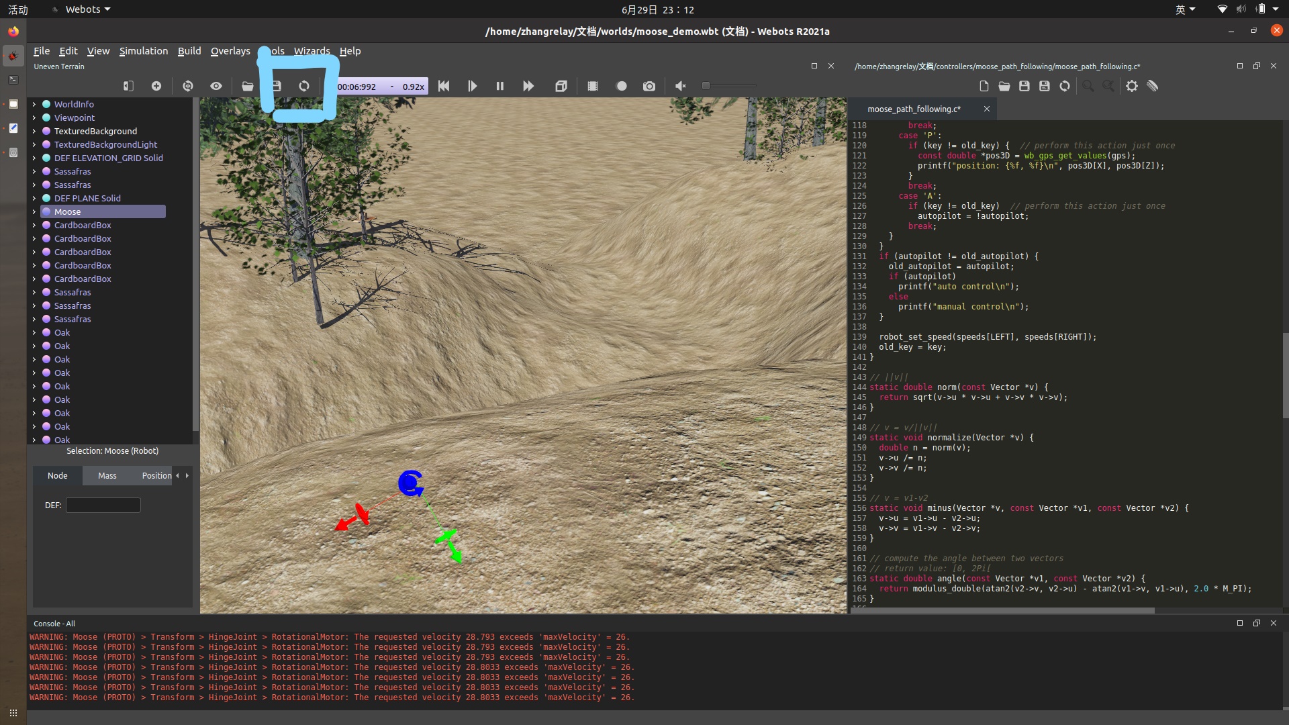Click the DEF name input field

pos(103,505)
